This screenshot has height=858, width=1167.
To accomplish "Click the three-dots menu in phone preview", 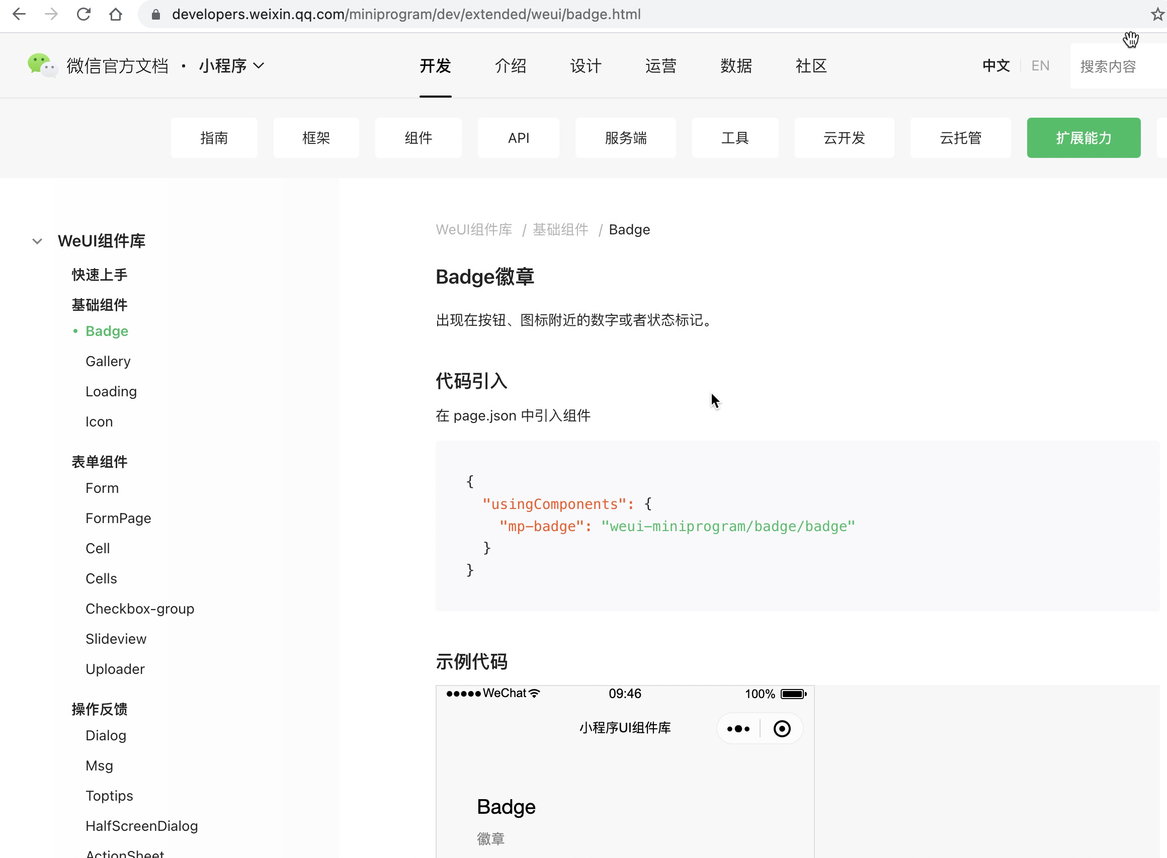I will click(x=738, y=729).
